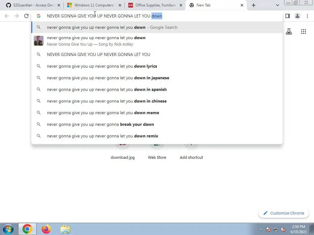
Task: Click the muted volume tray icon
Action: coord(283,229)
